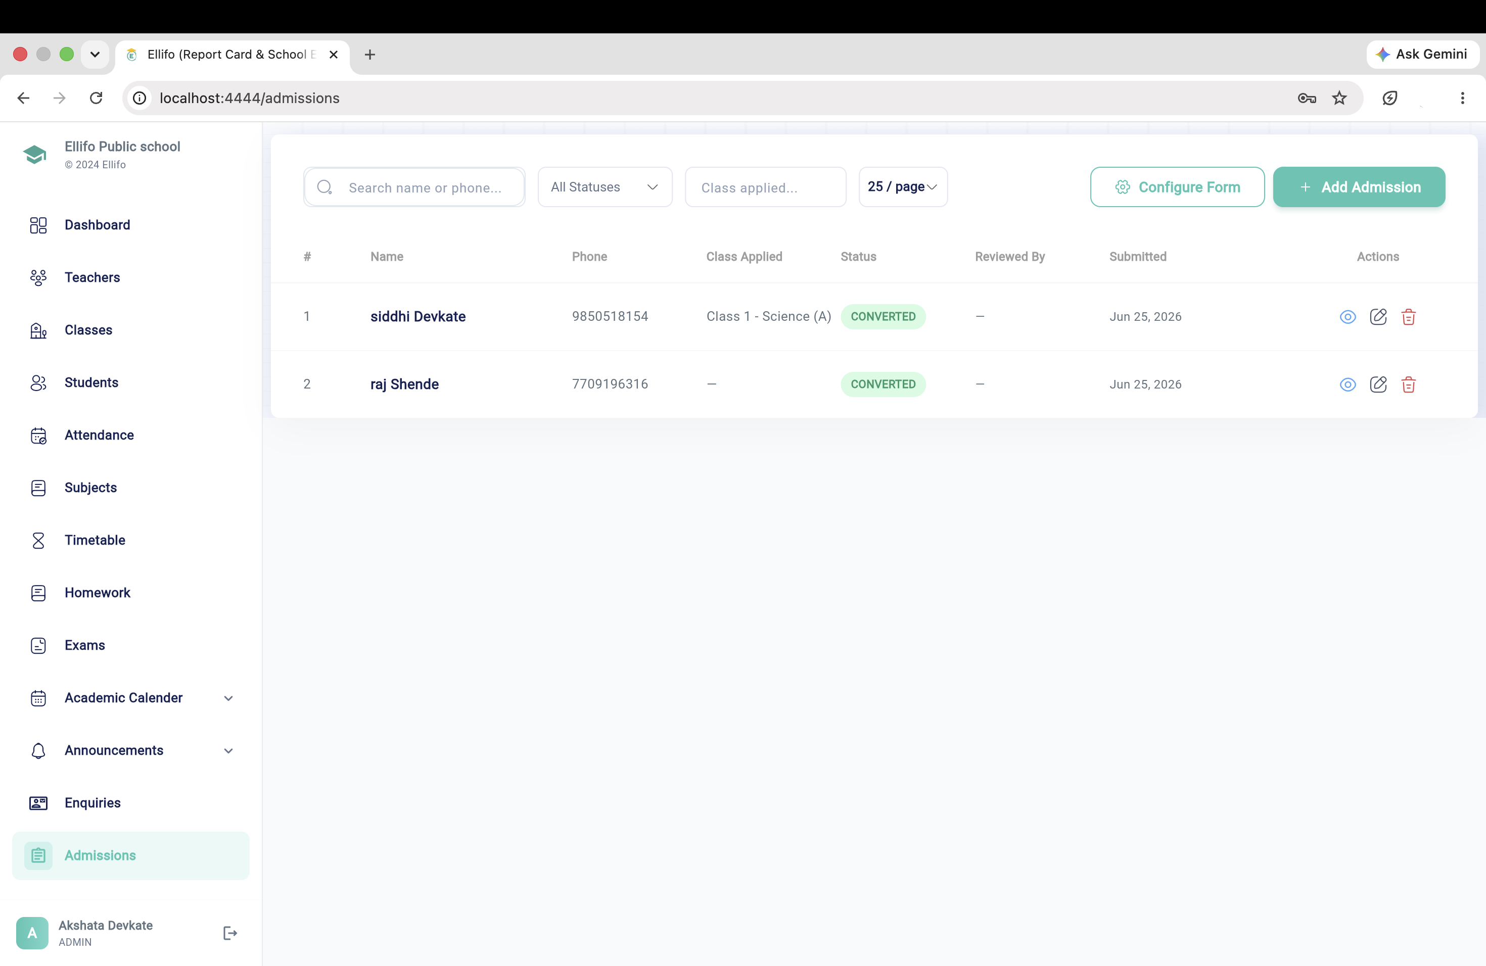Screen dimensions: 1486x966
Task: Click CONVERTED status badge for siddhi Devkate
Action: (x=883, y=317)
